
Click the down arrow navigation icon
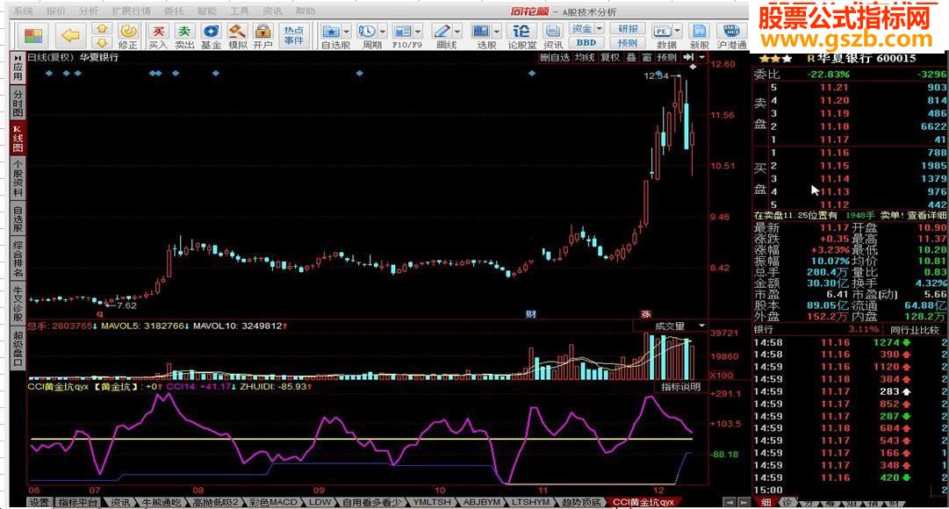point(102,42)
